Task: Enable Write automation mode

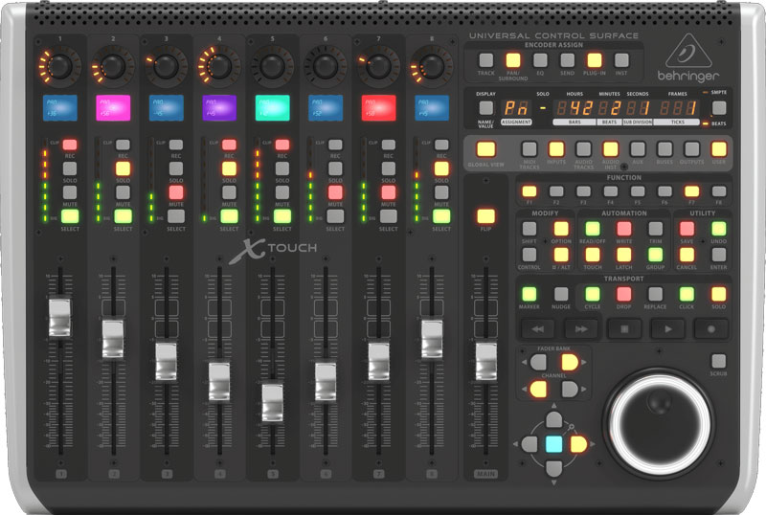Action: (624, 228)
